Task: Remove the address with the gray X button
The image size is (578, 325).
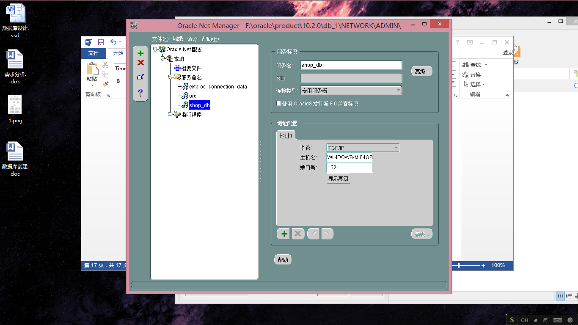Action: [298, 234]
